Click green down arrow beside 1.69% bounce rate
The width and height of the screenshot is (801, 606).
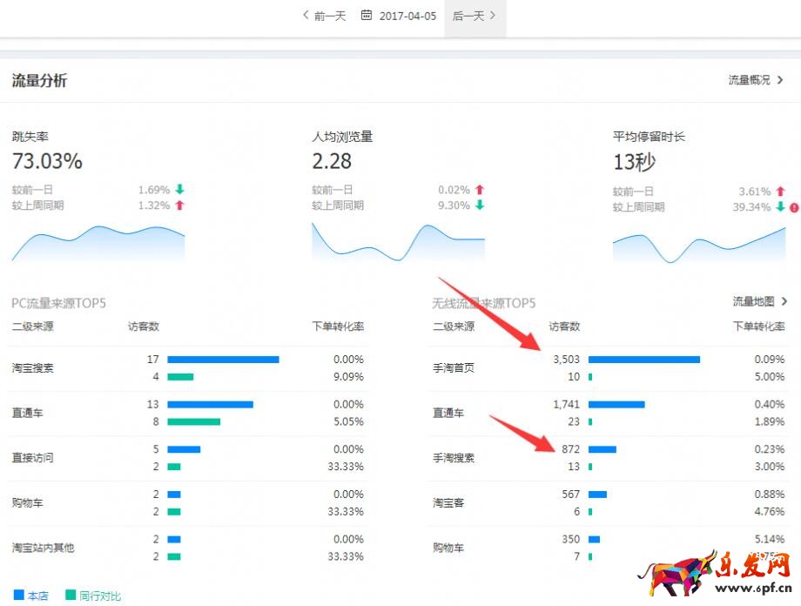pos(180,190)
